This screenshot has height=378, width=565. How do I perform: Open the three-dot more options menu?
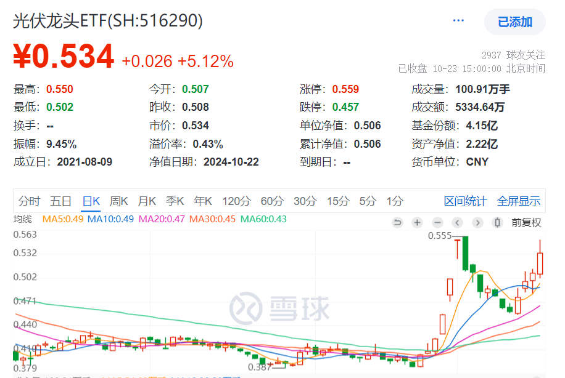(458, 20)
